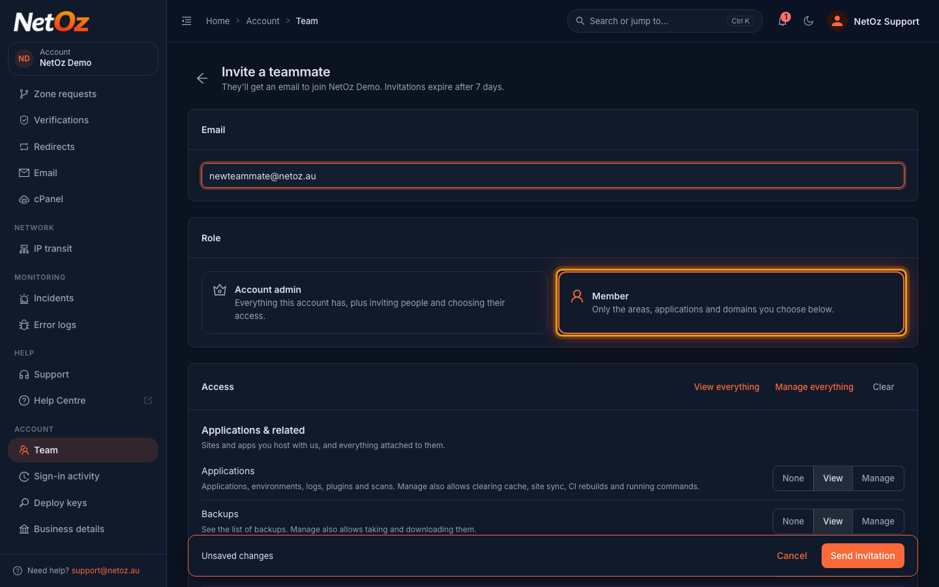The width and height of the screenshot is (939, 587).
Task: Set Backups access to View
Action: (833, 521)
